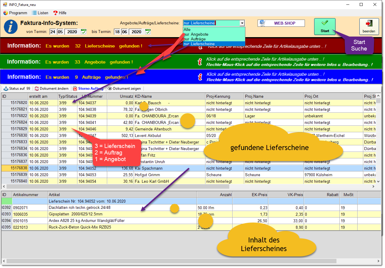Sort by 'erstellt am' column header

click(43, 96)
